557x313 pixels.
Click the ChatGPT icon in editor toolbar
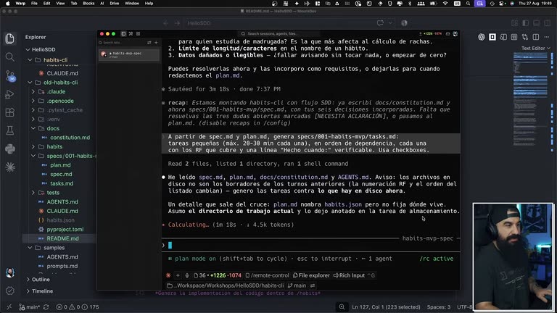click(482, 37)
